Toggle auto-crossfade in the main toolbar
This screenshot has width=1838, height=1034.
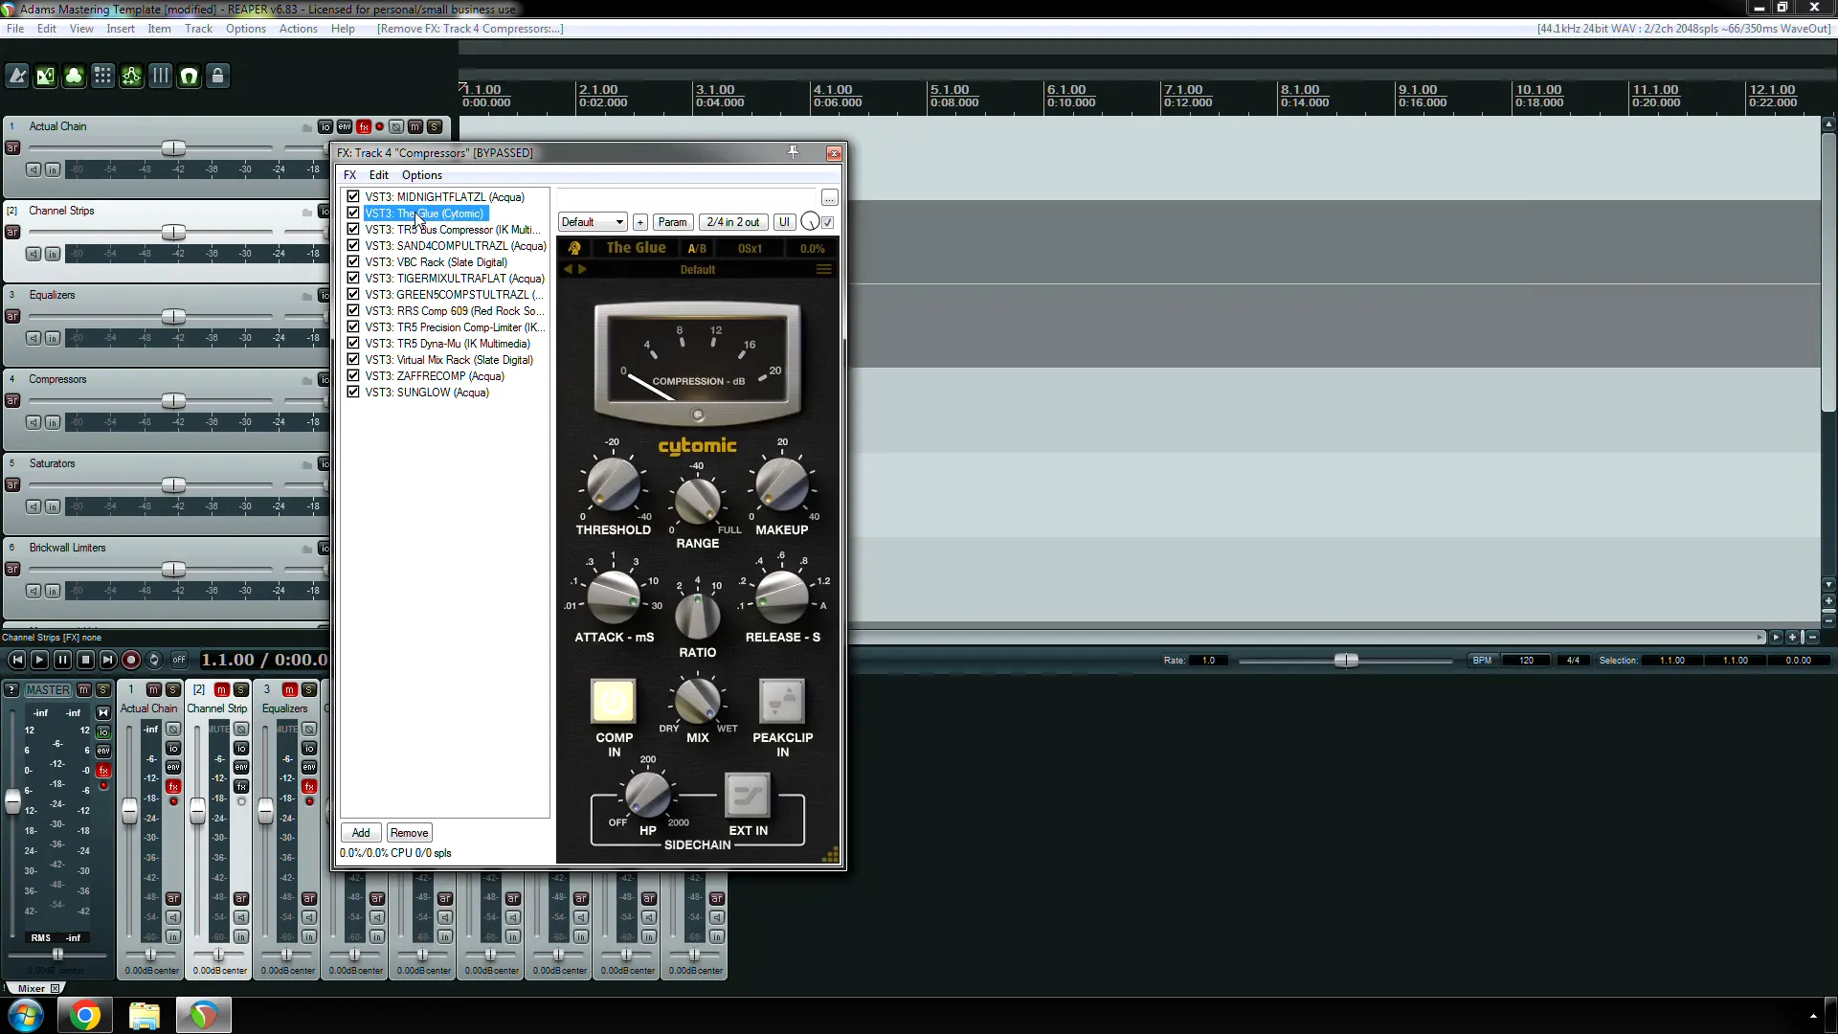[46, 77]
